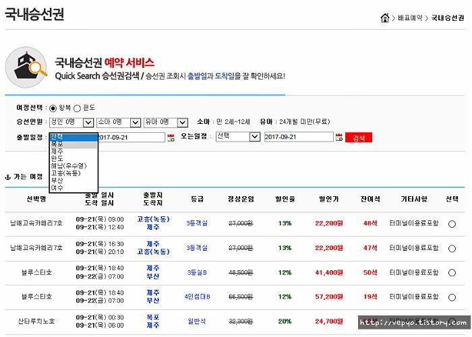
Task: Select the 편도 one-way radio button
Action: tap(77, 109)
